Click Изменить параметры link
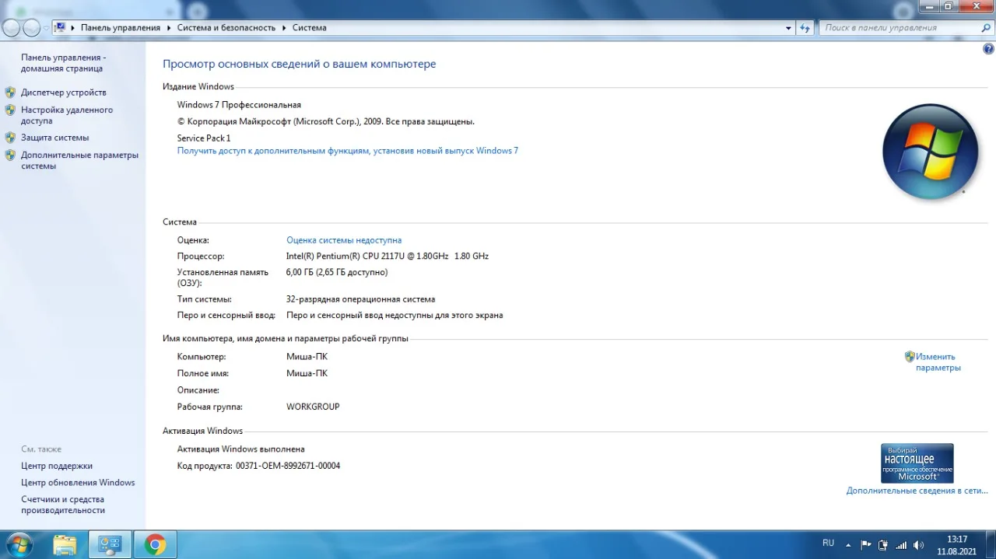Screen dimensions: 996x559 938,362
